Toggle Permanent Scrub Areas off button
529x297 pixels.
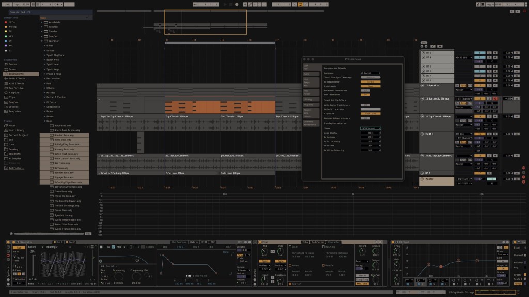(365, 90)
